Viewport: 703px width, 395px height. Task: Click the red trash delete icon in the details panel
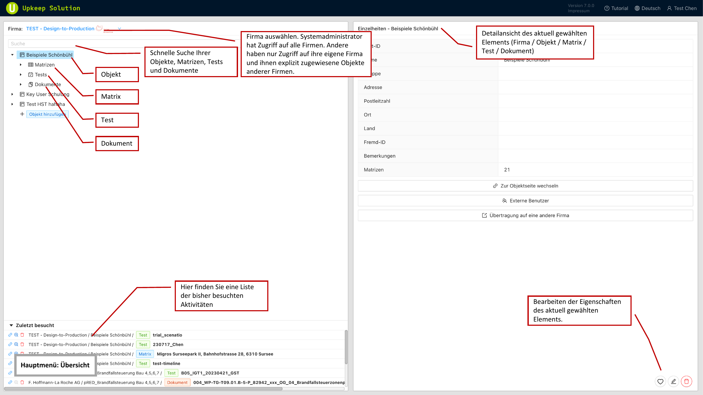coord(687,381)
